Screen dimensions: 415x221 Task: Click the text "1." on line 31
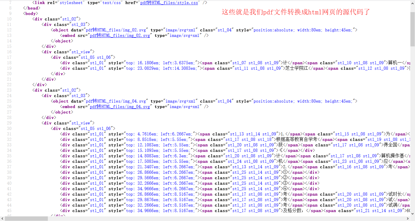click(x=283, y=134)
